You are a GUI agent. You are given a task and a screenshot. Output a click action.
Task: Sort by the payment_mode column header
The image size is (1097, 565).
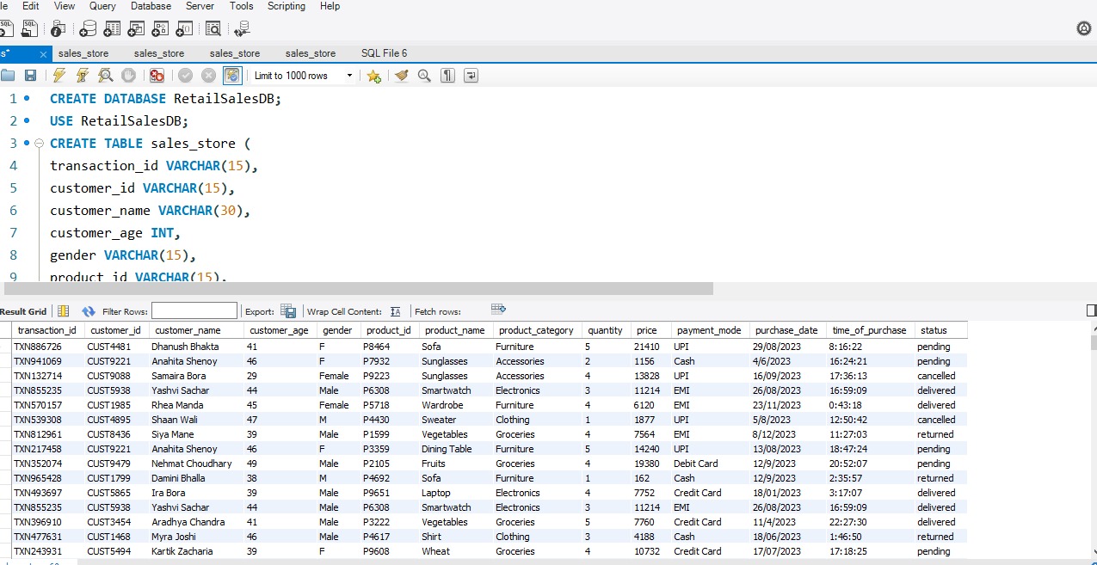point(709,330)
